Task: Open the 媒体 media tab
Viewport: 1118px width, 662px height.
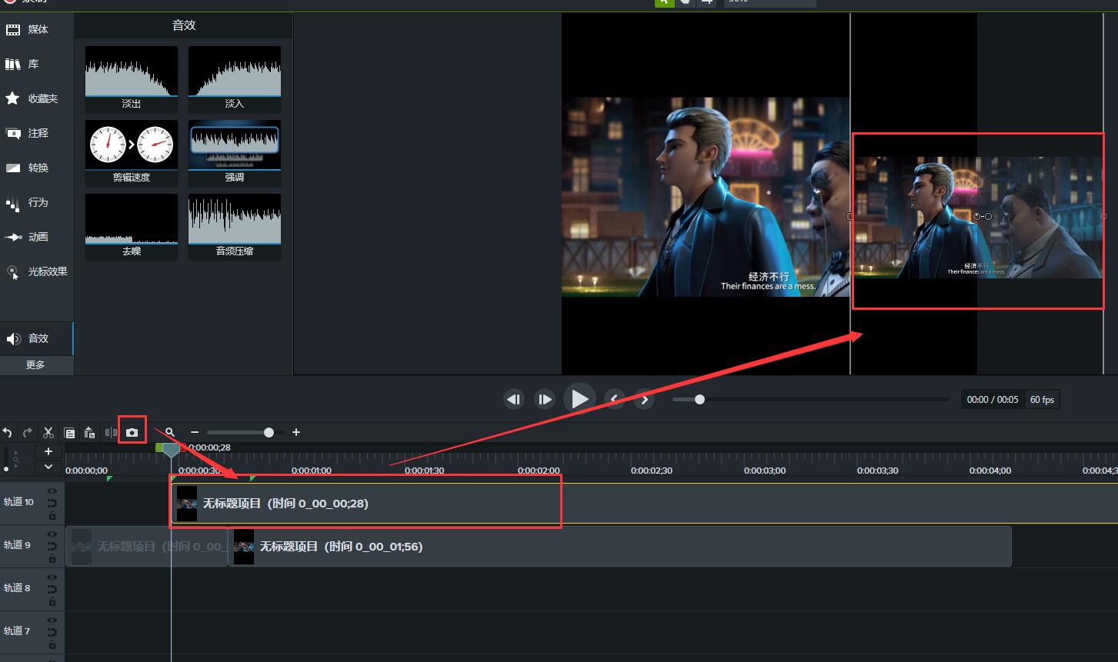Action: coord(37,29)
